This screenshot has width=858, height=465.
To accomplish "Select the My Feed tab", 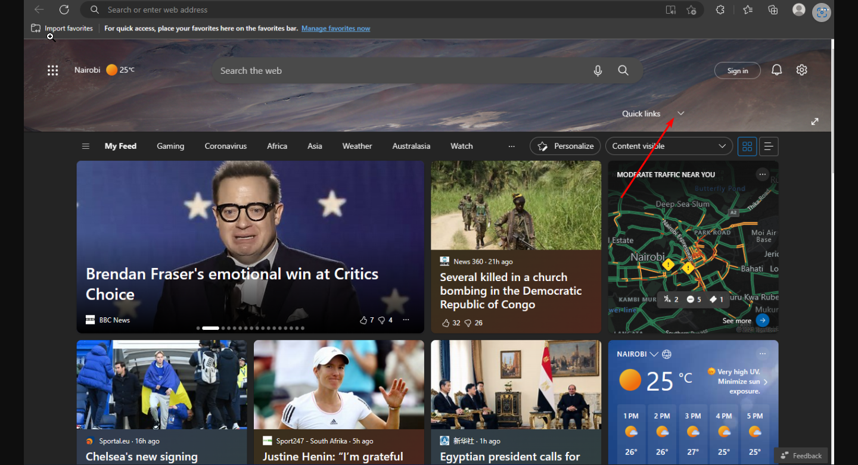I will click(x=120, y=146).
